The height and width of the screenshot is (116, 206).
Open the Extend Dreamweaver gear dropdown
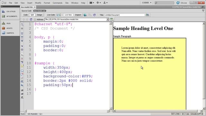pos(98,3)
